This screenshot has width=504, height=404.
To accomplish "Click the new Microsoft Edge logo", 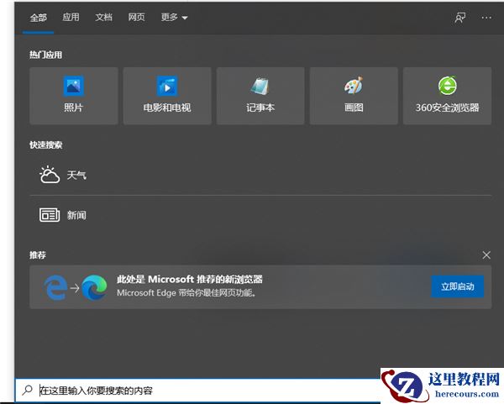I will click(x=94, y=287).
